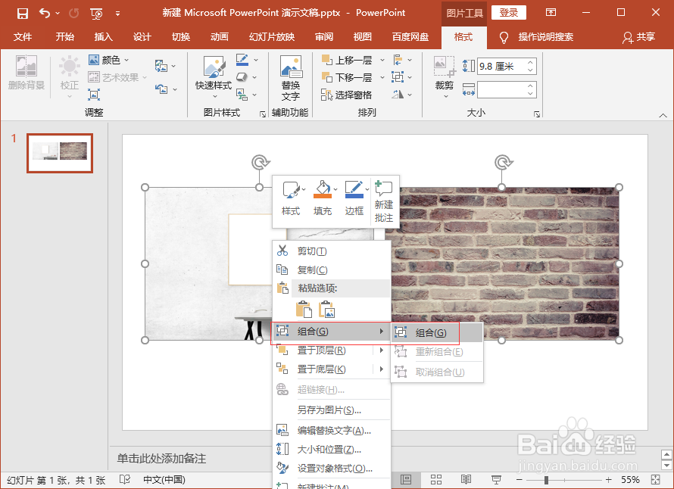674x489 pixels.
Task: Open the Group objects ribbon dropdown
Action: tap(402, 77)
